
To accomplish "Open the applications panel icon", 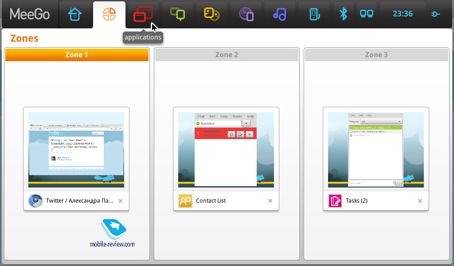I will click(x=143, y=14).
